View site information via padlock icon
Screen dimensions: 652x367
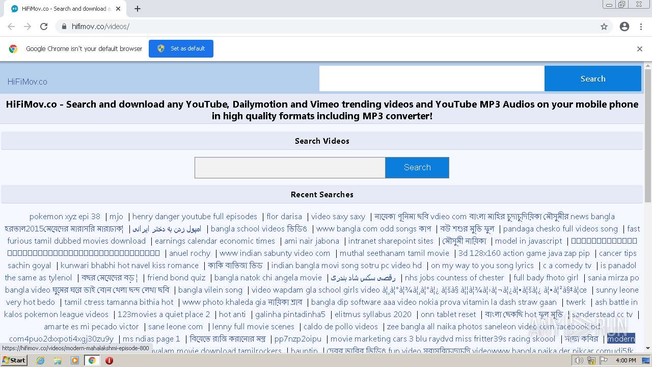tap(64, 27)
